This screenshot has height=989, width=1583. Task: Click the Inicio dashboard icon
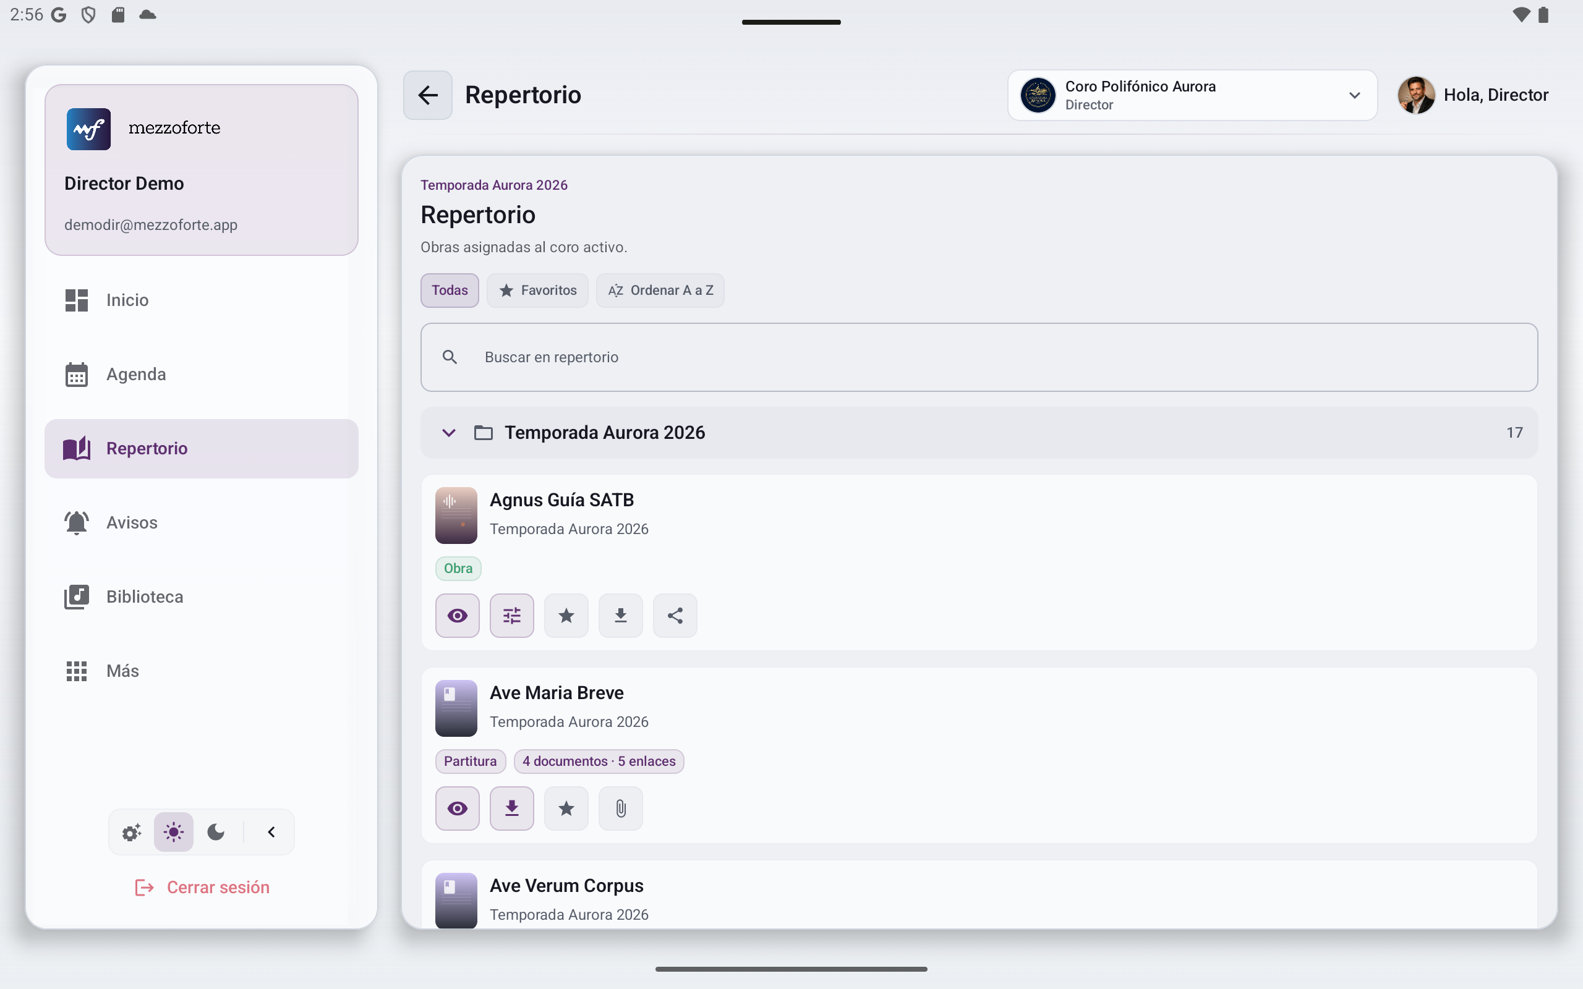(77, 300)
